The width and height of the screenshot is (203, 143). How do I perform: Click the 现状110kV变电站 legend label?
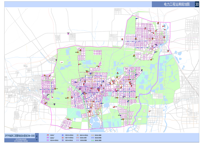69,138
